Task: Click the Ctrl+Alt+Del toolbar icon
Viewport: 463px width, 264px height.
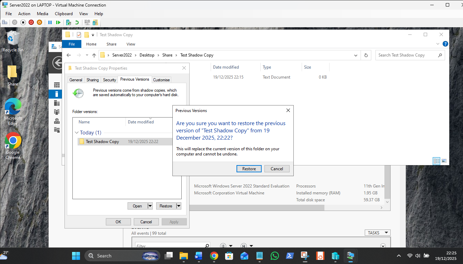Action: [x=4, y=22]
